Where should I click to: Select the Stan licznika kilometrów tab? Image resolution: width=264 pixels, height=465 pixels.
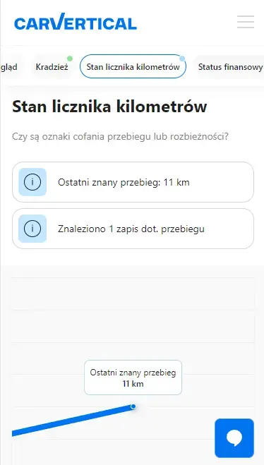(133, 67)
